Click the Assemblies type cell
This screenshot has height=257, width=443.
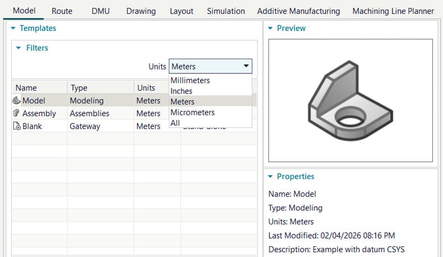pyautogui.click(x=89, y=113)
